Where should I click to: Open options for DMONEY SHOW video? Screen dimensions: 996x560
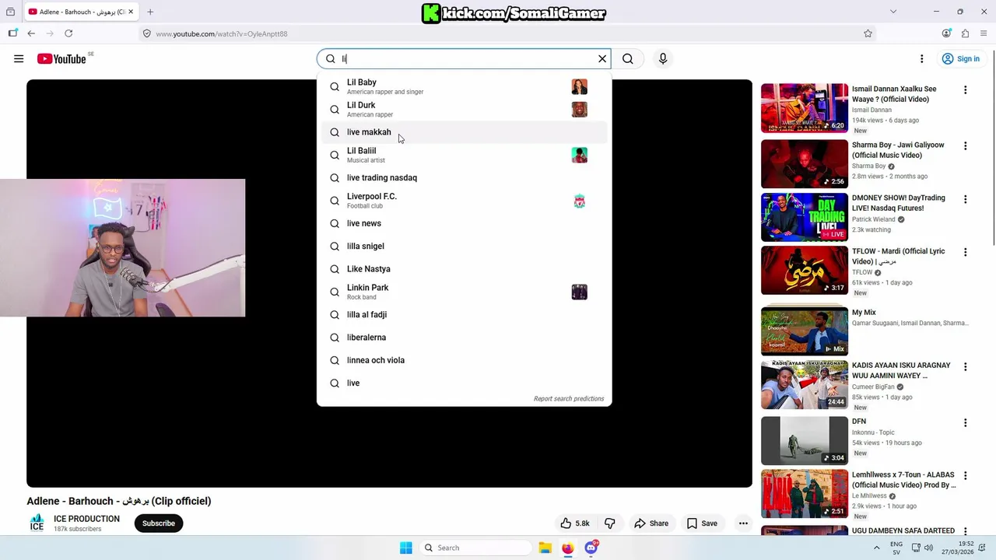(965, 199)
